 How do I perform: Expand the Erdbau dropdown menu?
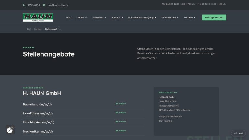(x=81, y=17)
